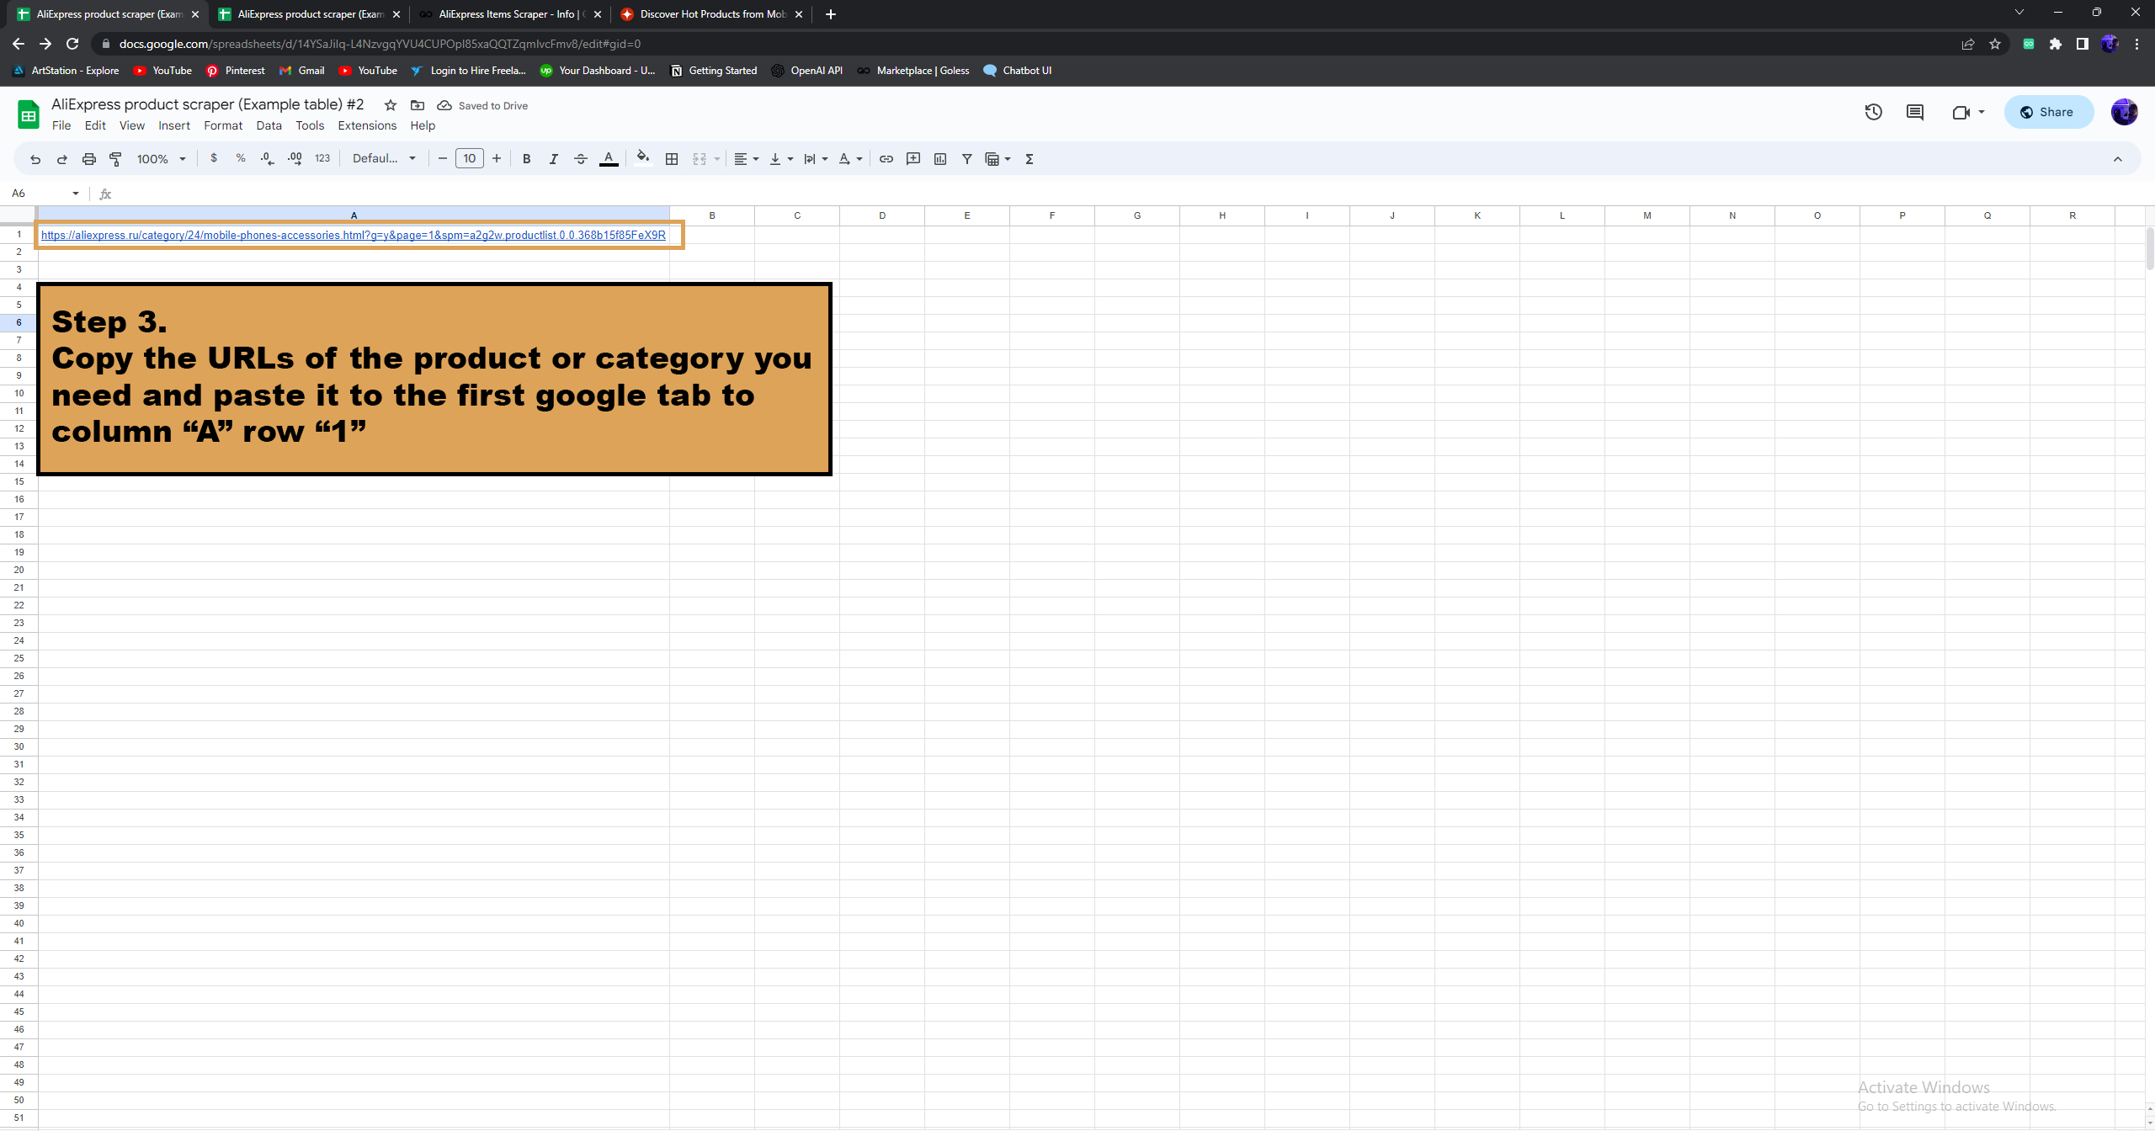Open the zoom 100% dropdown
The image size is (2155, 1131).
click(161, 159)
